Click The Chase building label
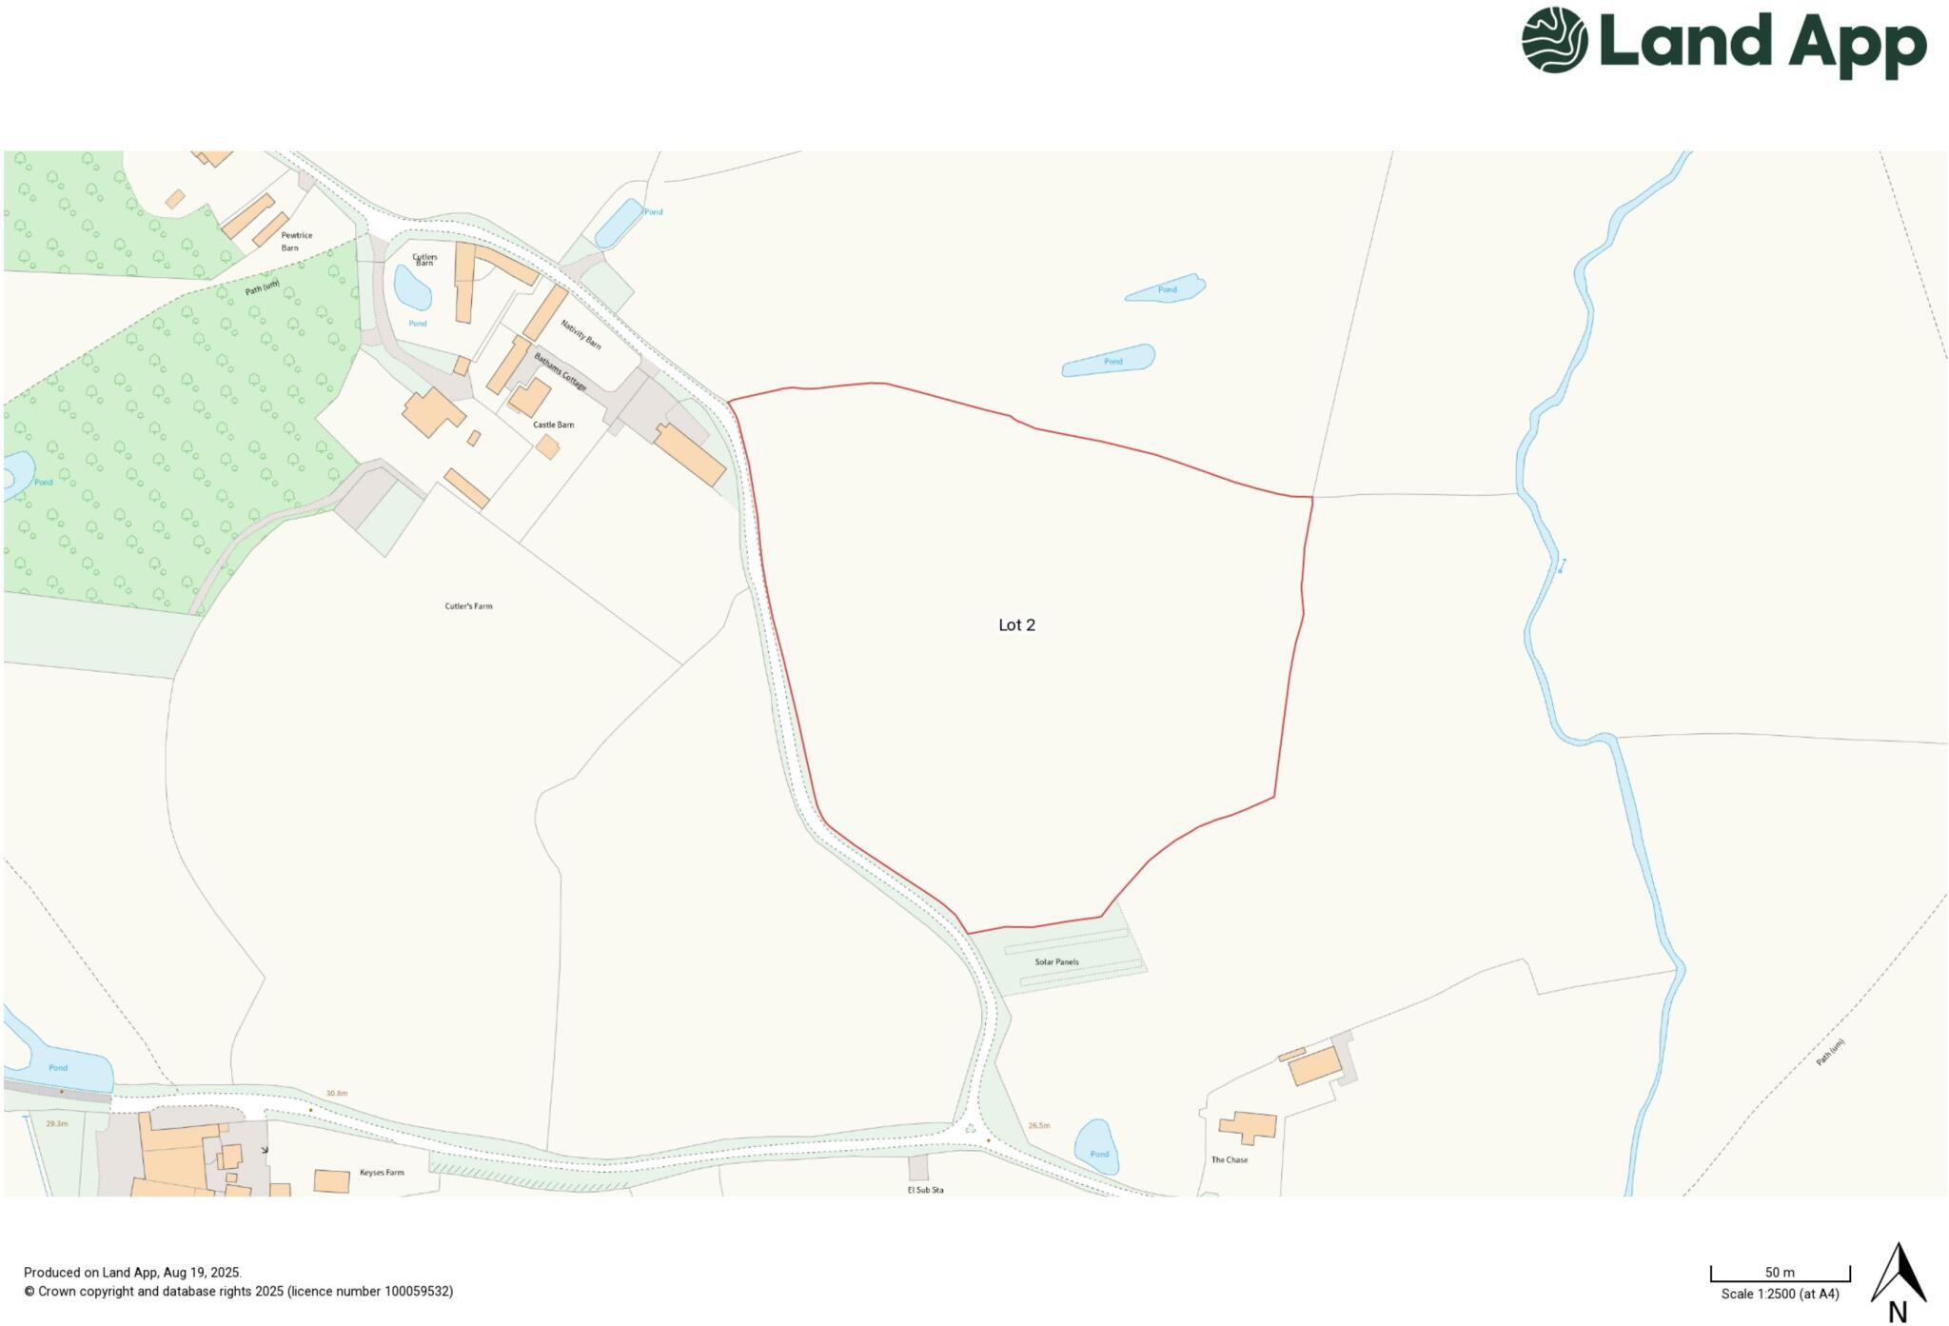This screenshot has width=1949, height=1326. [1229, 1160]
